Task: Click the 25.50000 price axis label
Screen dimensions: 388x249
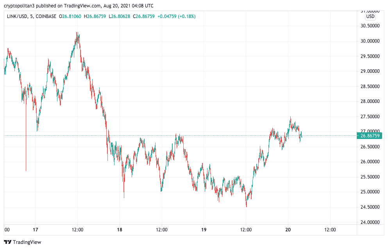Action: pyautogui.click(x=370, y=177)
